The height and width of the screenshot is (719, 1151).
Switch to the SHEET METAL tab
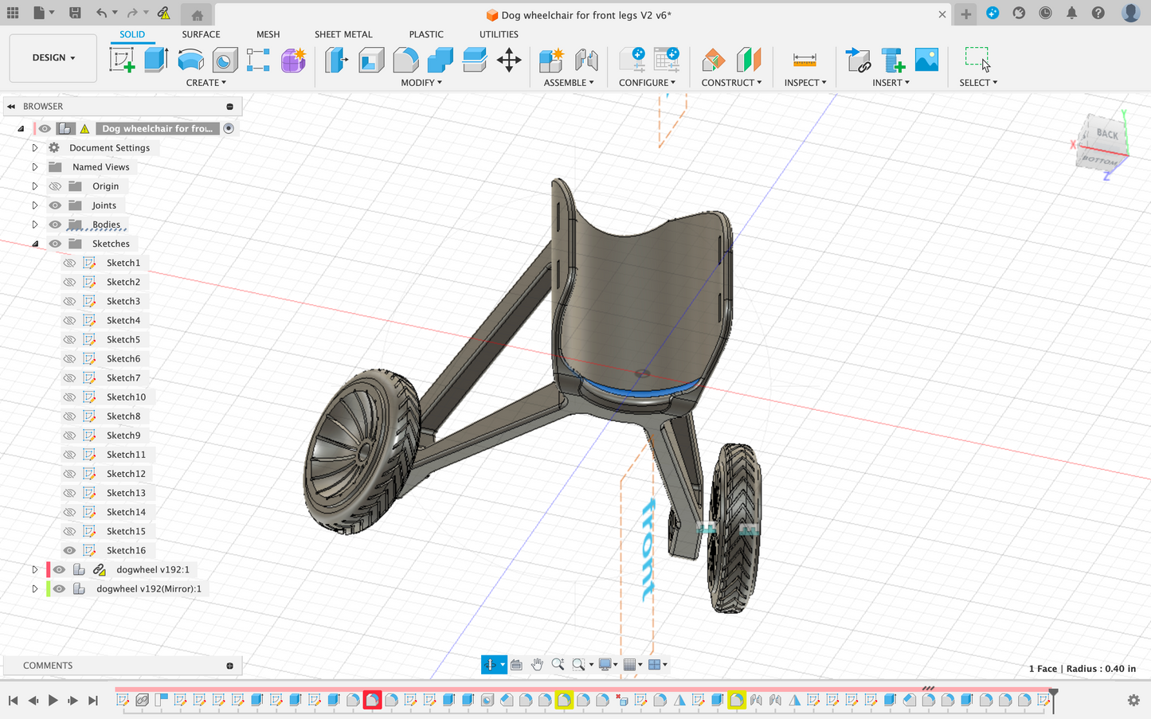343,34
